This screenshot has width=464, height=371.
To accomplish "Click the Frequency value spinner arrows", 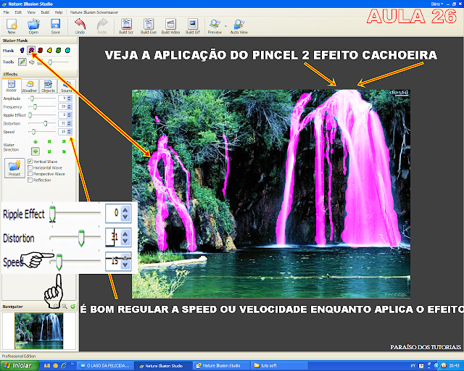I will tap(70, 107).
